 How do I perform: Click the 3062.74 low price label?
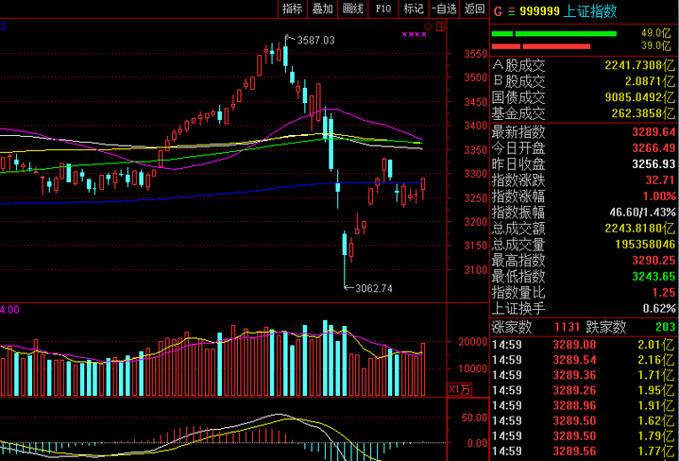(x=374, y=288)
